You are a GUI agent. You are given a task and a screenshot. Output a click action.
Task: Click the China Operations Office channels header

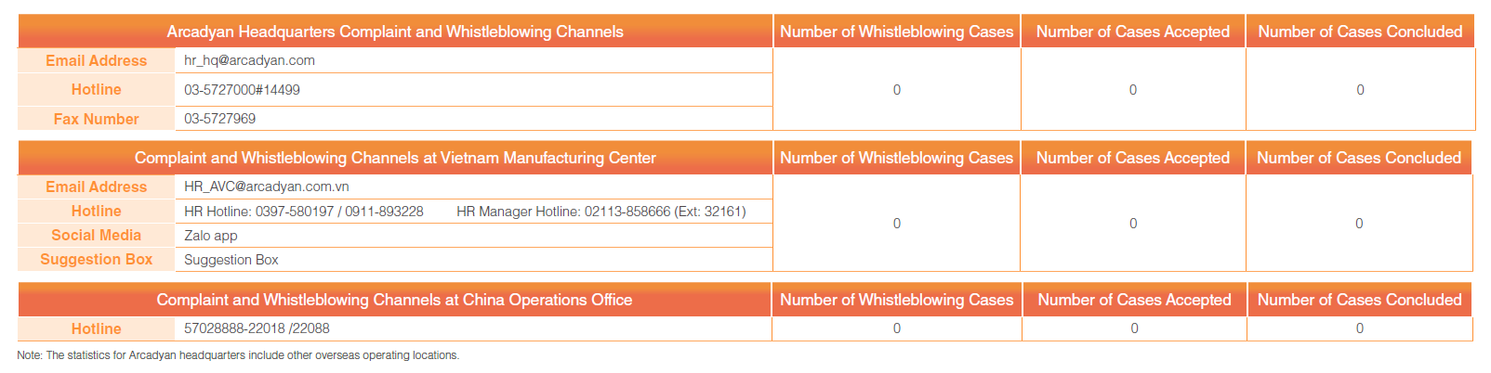(x=394, y=300)
